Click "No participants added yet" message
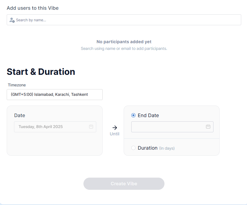This screenshot has height=205, width=247. [124, 42]
